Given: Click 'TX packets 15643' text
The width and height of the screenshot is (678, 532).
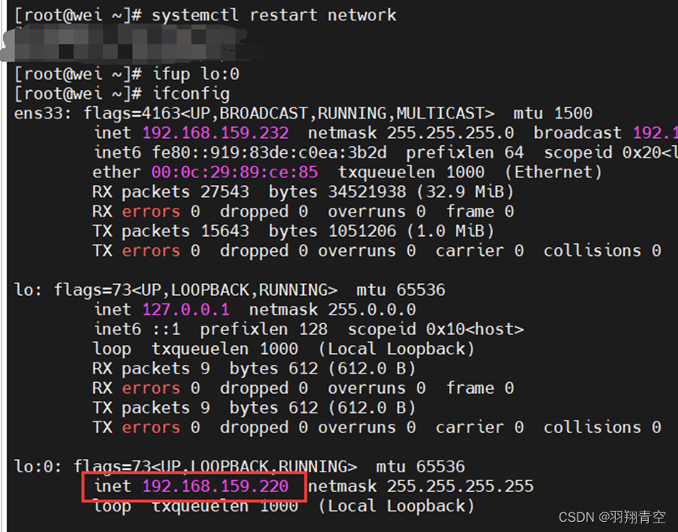Looking at the screenshot, I should point(170,231).
